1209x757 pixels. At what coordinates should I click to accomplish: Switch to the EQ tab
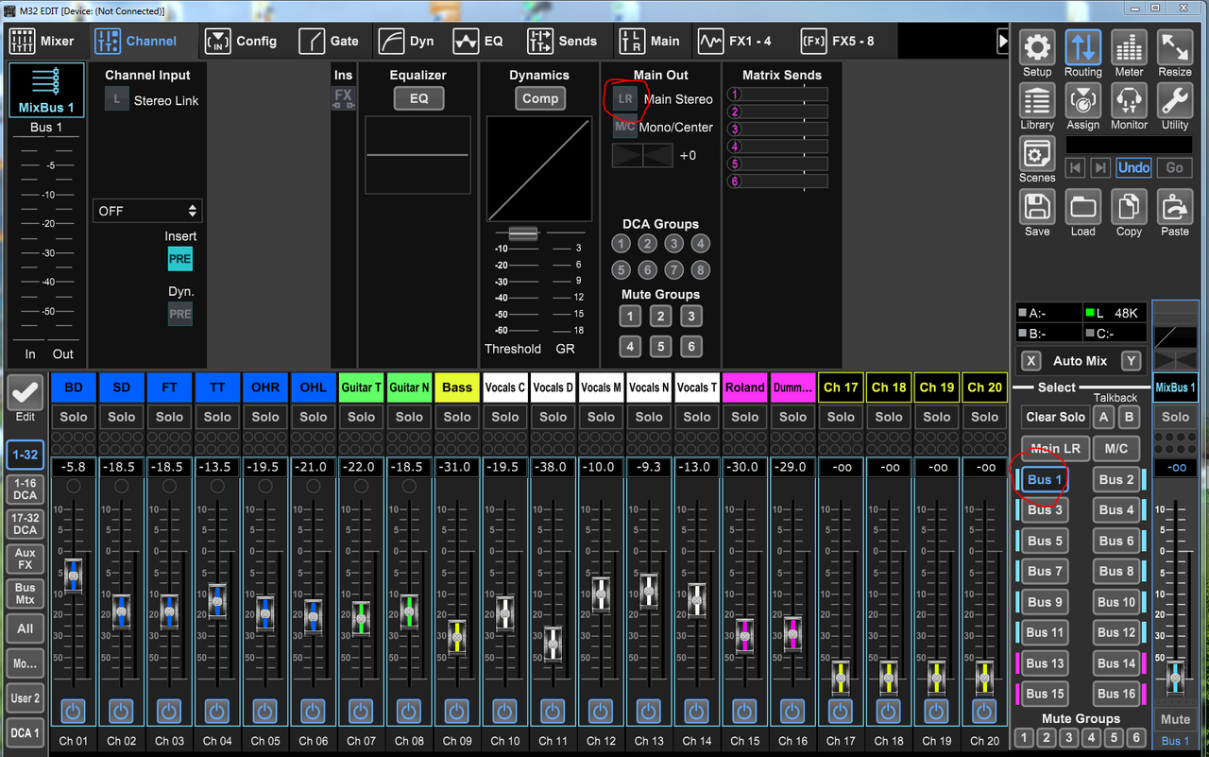tap(479, 41)
